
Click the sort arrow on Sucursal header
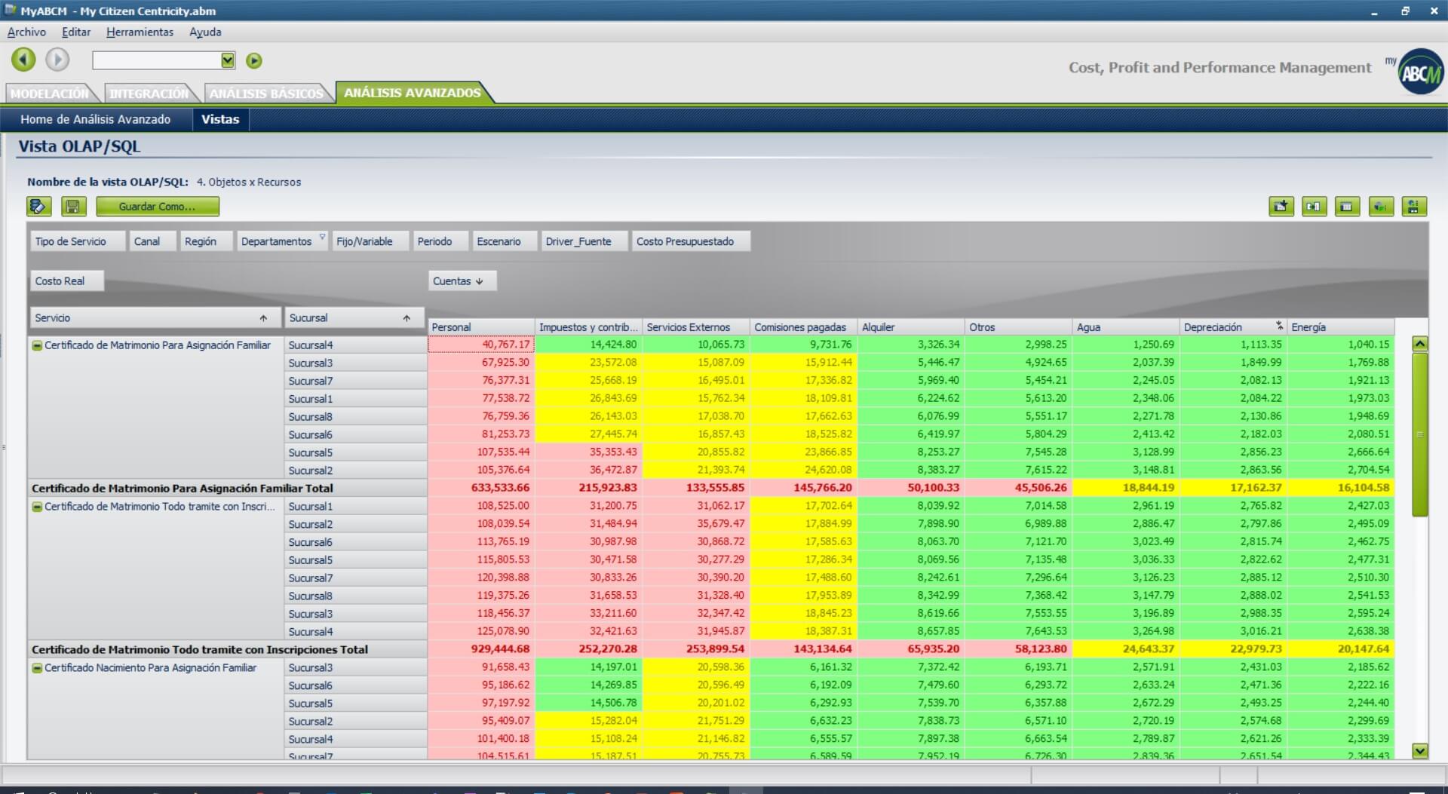pyautogui.click(x=406, y=318)
